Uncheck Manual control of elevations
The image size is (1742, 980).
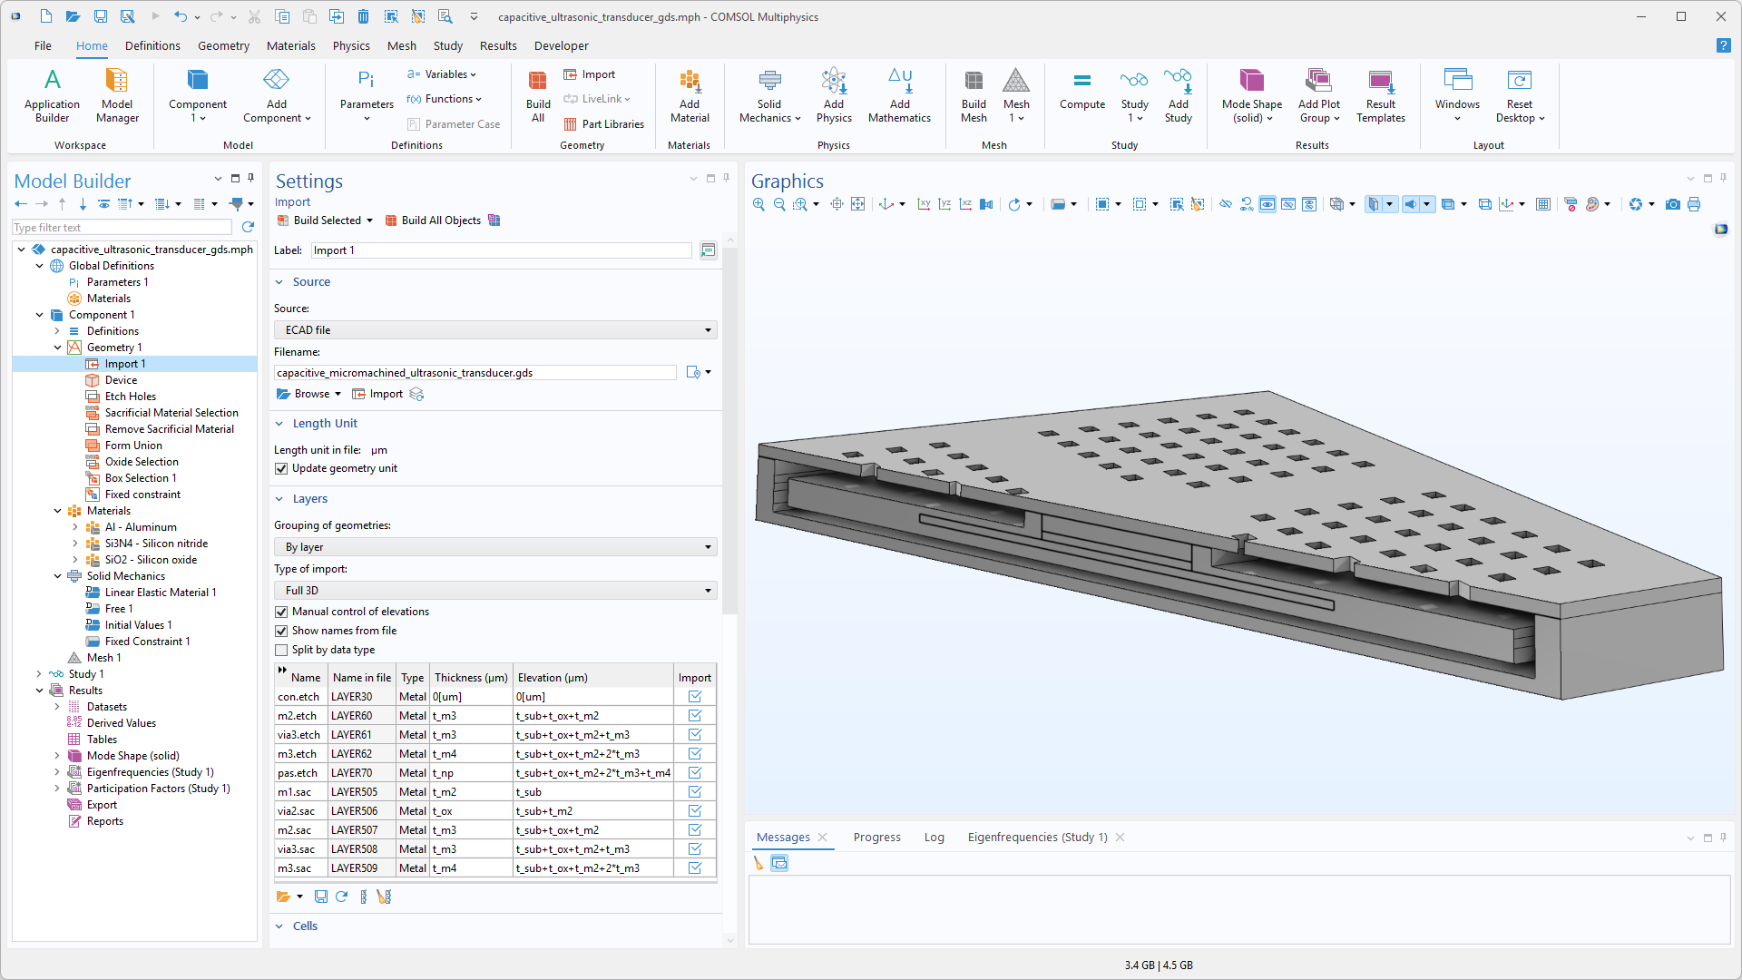pos(281,612)
